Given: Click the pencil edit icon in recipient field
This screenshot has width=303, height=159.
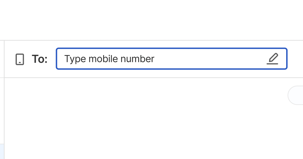Looking at the screenshot, I should coord(272,59).
